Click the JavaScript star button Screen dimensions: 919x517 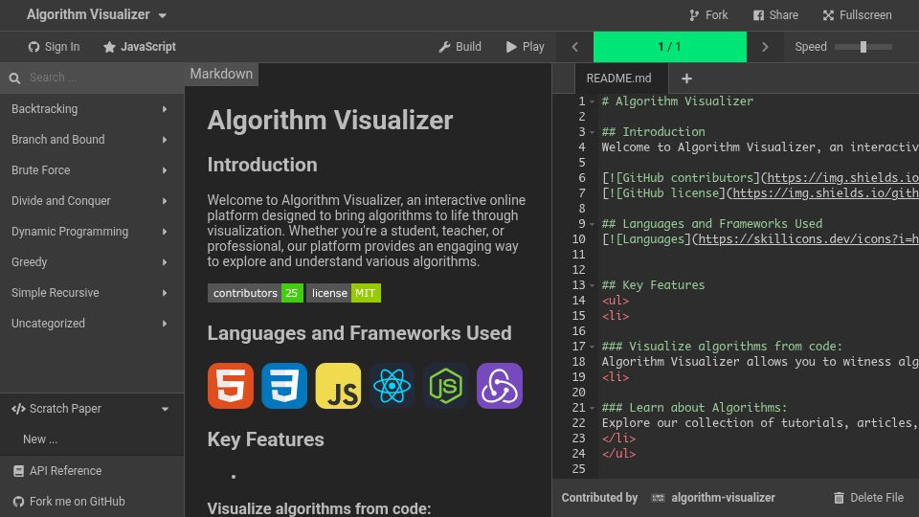click(140, 47)
